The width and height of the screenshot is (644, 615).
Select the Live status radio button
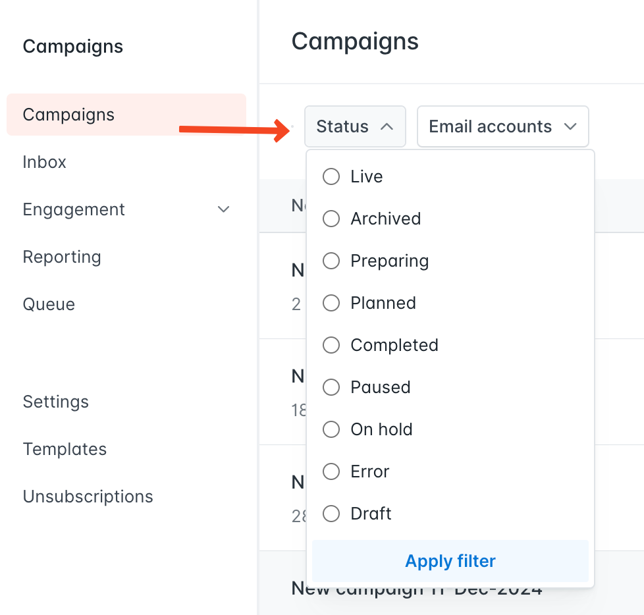[331, 176]
